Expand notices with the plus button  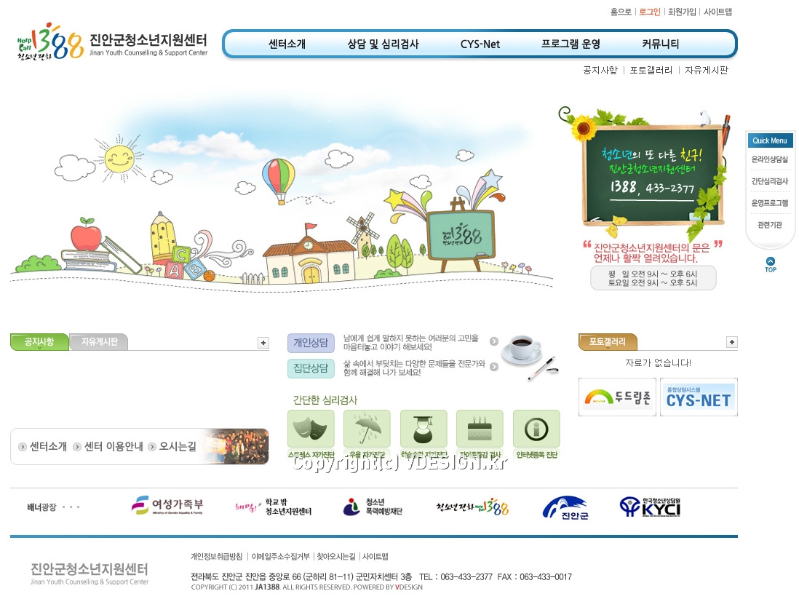(x=263, y=343)
